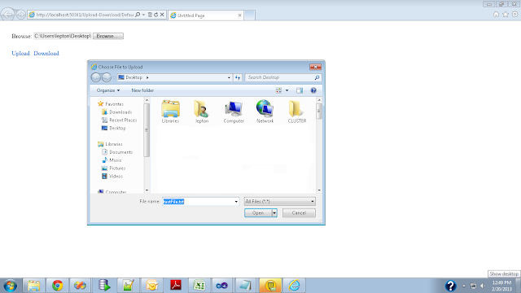Show the preview pane
The image size is (521, 293).
[300, 90]
